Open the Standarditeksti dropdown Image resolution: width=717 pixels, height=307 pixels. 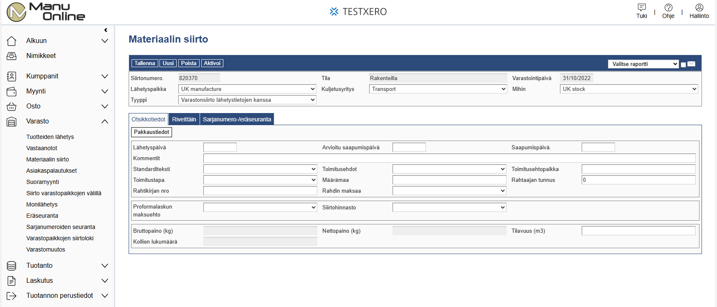coord(260,169)
